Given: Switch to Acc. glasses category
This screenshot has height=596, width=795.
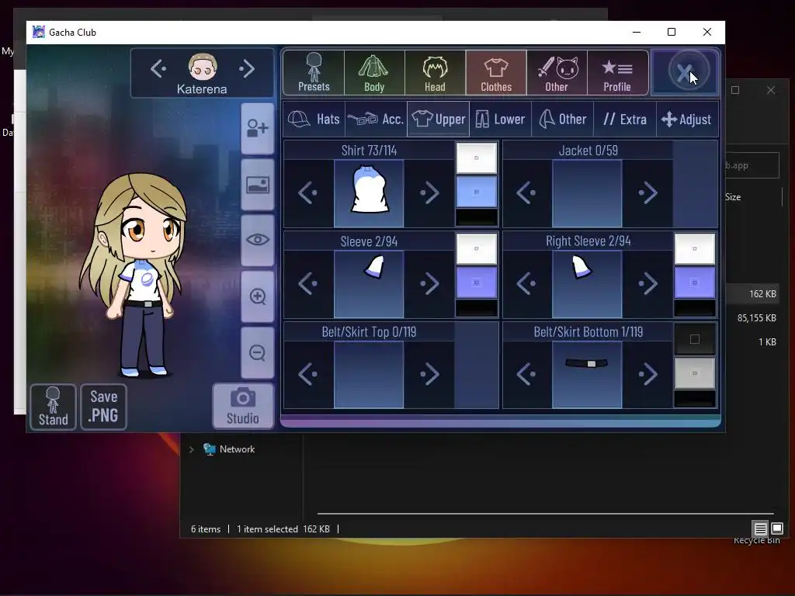Looking at the screenshot, I should (x=376, y=119).
